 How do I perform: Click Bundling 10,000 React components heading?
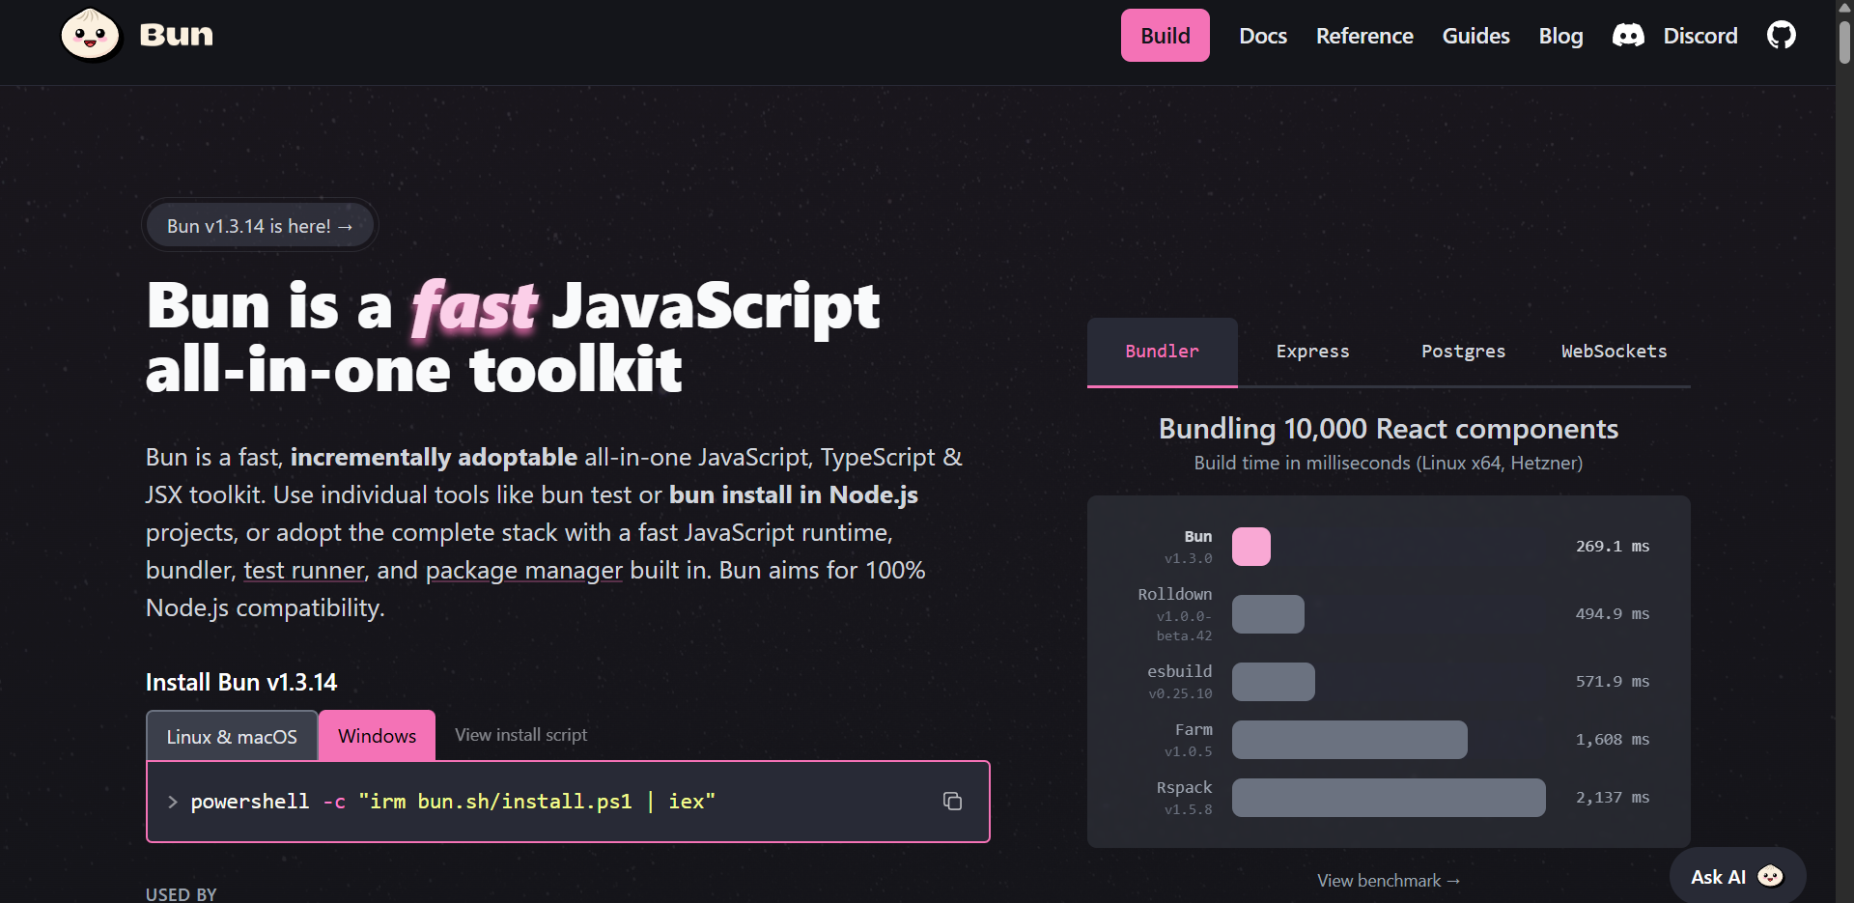pos(1389,429)
